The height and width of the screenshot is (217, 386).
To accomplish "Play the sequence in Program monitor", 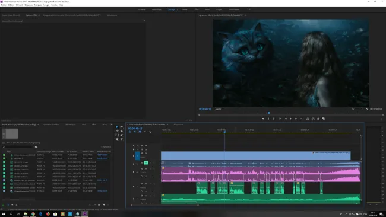I will coord(291,119).
